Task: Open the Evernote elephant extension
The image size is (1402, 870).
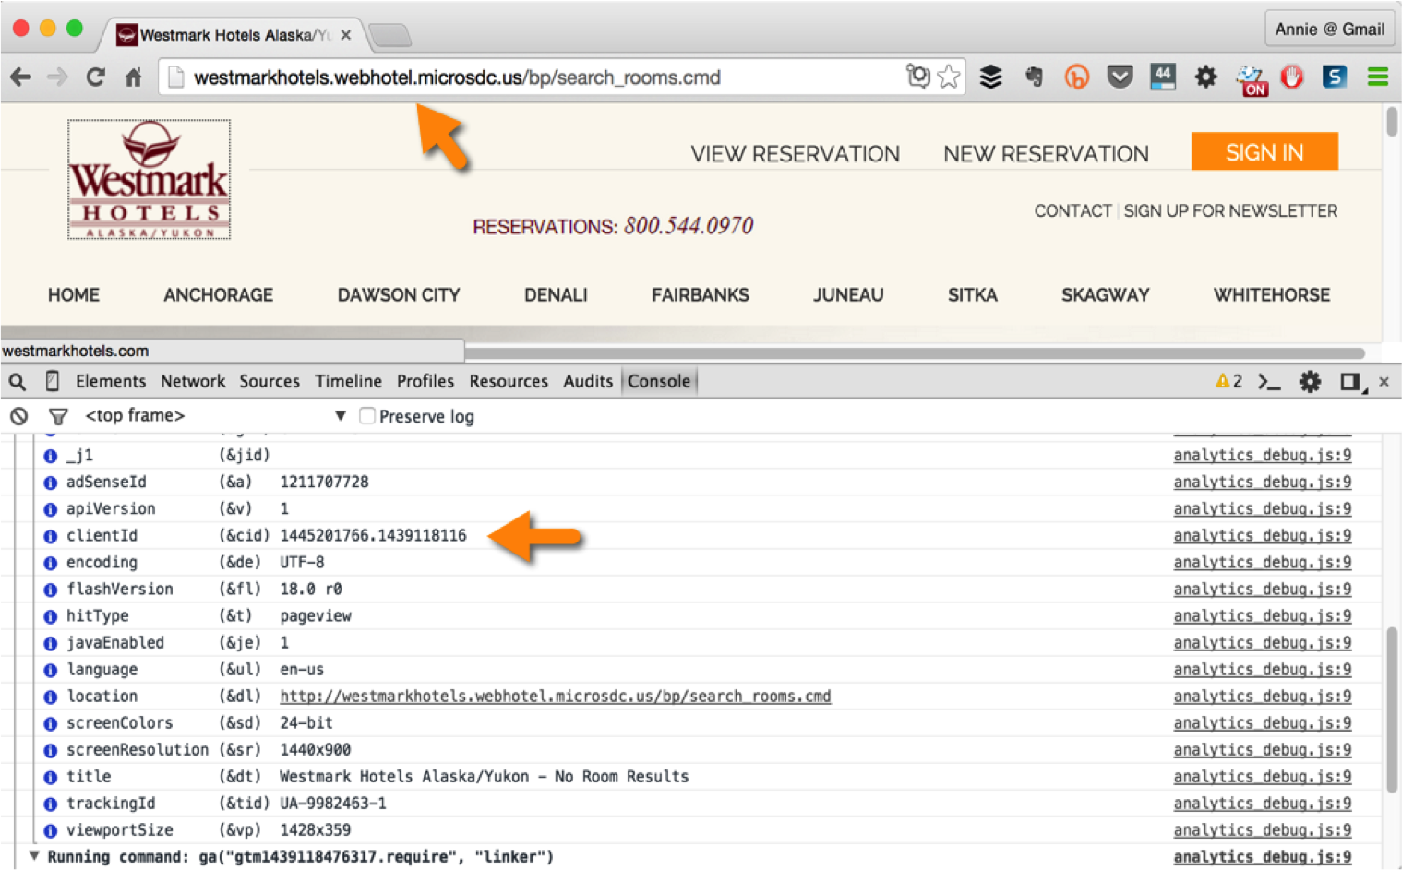Action: click(1035, 77)
